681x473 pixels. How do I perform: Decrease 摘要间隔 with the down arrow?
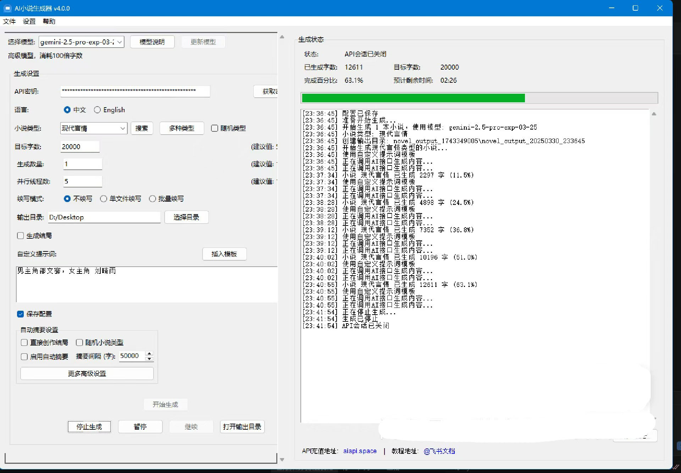click(150, 359)
